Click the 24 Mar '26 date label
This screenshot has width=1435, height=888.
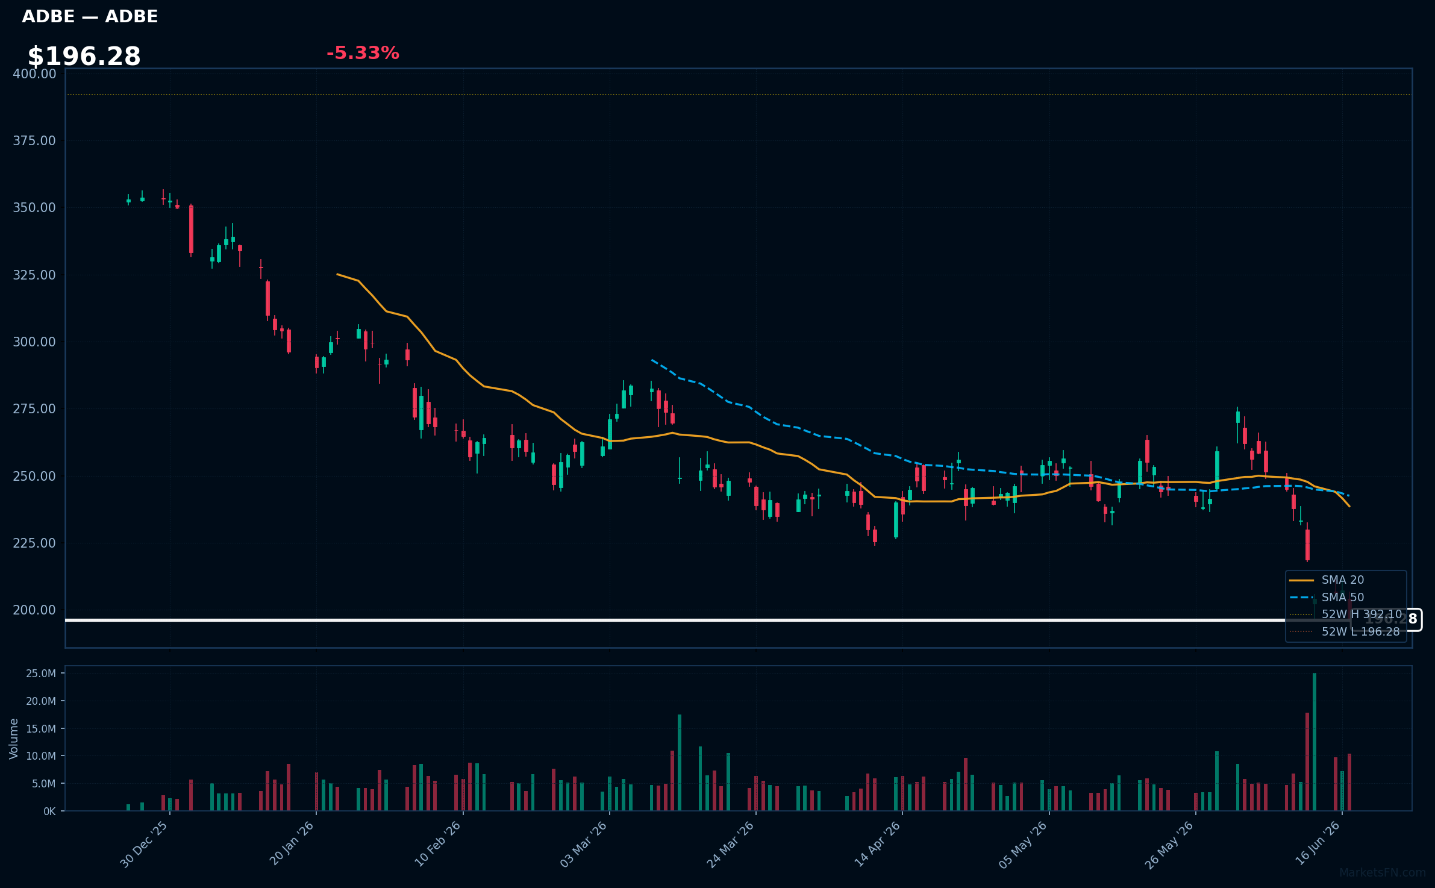click(730, 844)
